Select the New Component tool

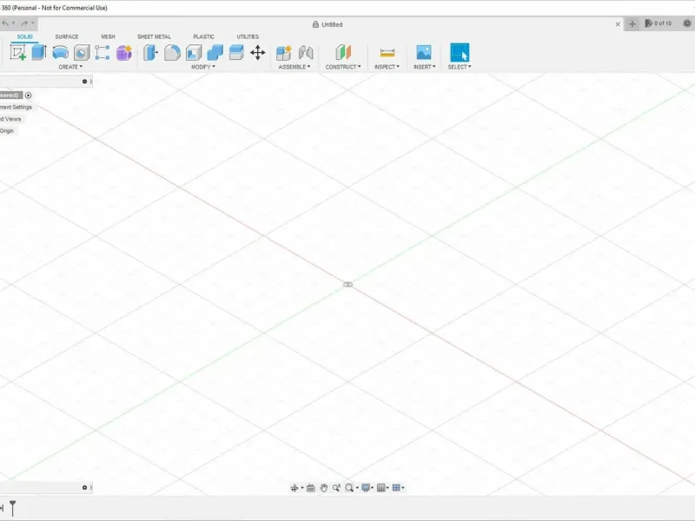click(x=284, y=52)
